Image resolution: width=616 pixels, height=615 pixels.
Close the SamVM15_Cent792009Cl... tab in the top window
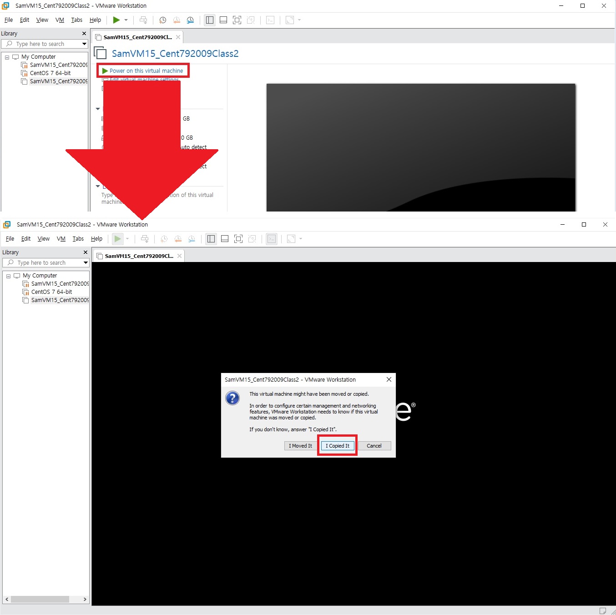click(x=178, y=37)
